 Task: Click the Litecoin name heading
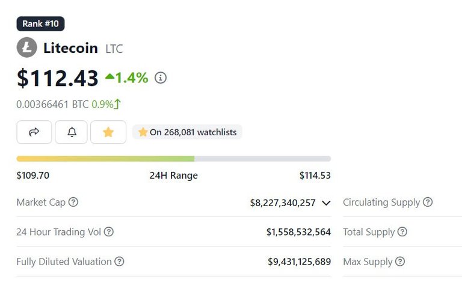(70, 47)
